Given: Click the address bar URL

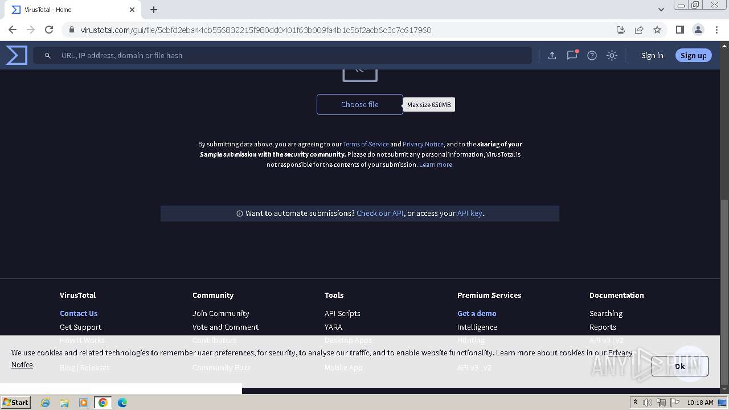Looking at the screenshot, I should (x=256, y=30).
